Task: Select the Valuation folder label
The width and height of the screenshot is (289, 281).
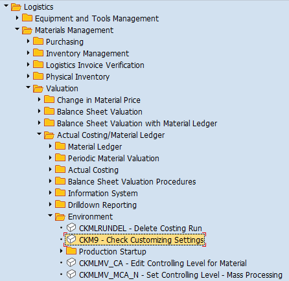Action: tap(62, 88)
